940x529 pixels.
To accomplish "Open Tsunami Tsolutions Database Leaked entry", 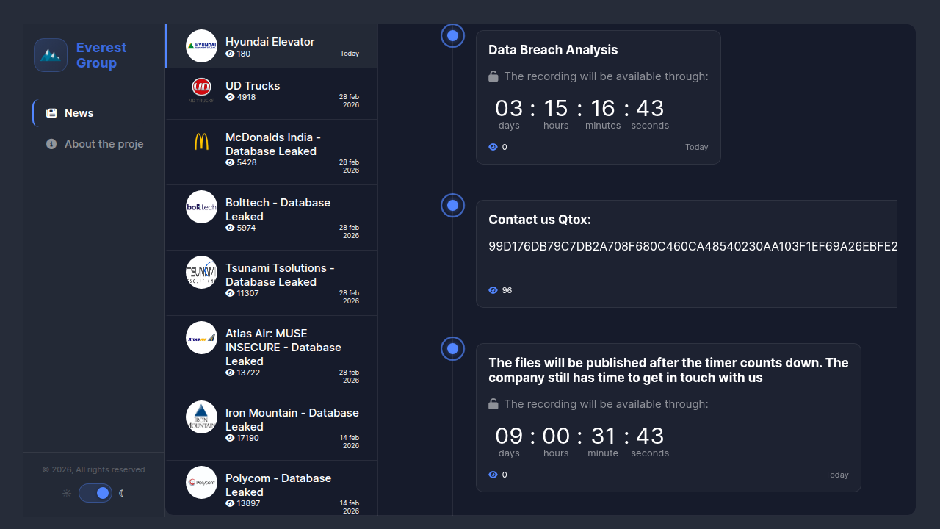I will tap(280, 276).
